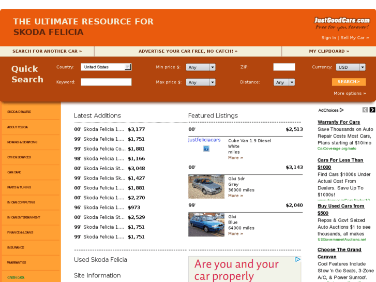Click the orange SEARCH> button

[x=349, y=82]
